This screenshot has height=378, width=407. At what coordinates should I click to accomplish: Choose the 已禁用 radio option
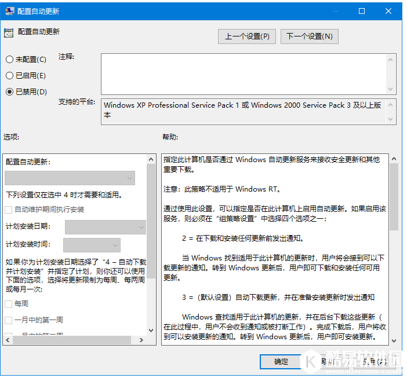point(9,92)
